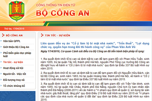Screen dimensions: 152x101
Task: Click the date Thứ ba, 17/04/2018
Action: point(14,29)
